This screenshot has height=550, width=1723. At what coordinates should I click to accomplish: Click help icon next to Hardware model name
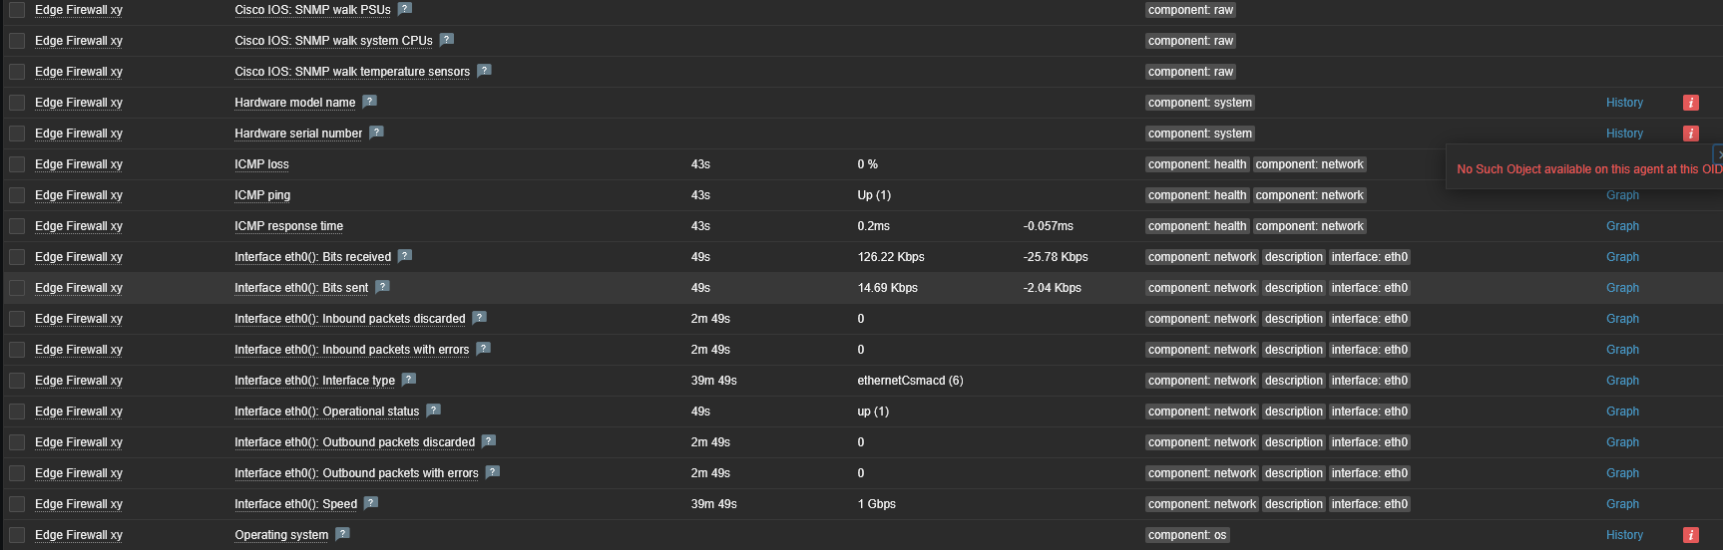click(x=369, y=102)
